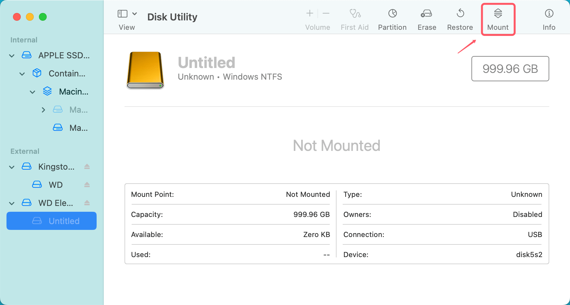Erase the selected volume
Screen dimensions: 570x305
tap(426, 19)
